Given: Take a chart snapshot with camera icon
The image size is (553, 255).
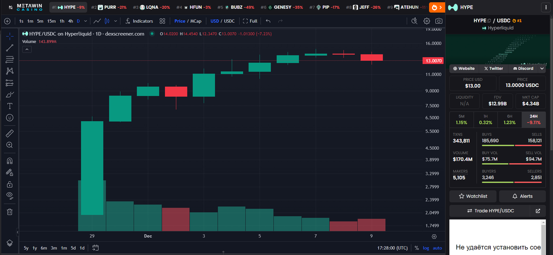Looking at the screenshot, I should pyautogui.click(x=439, y=21).
